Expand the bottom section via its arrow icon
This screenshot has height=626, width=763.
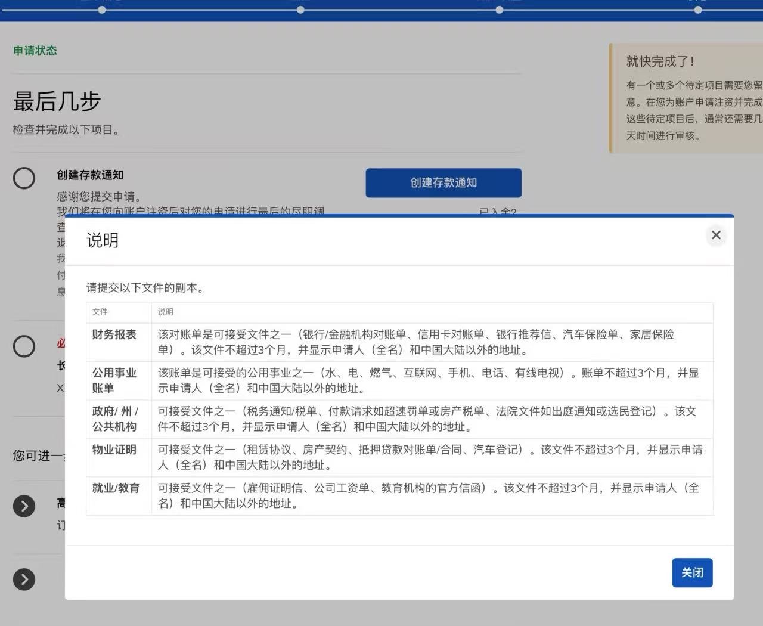pyautogui.click(x=24, y=579)
